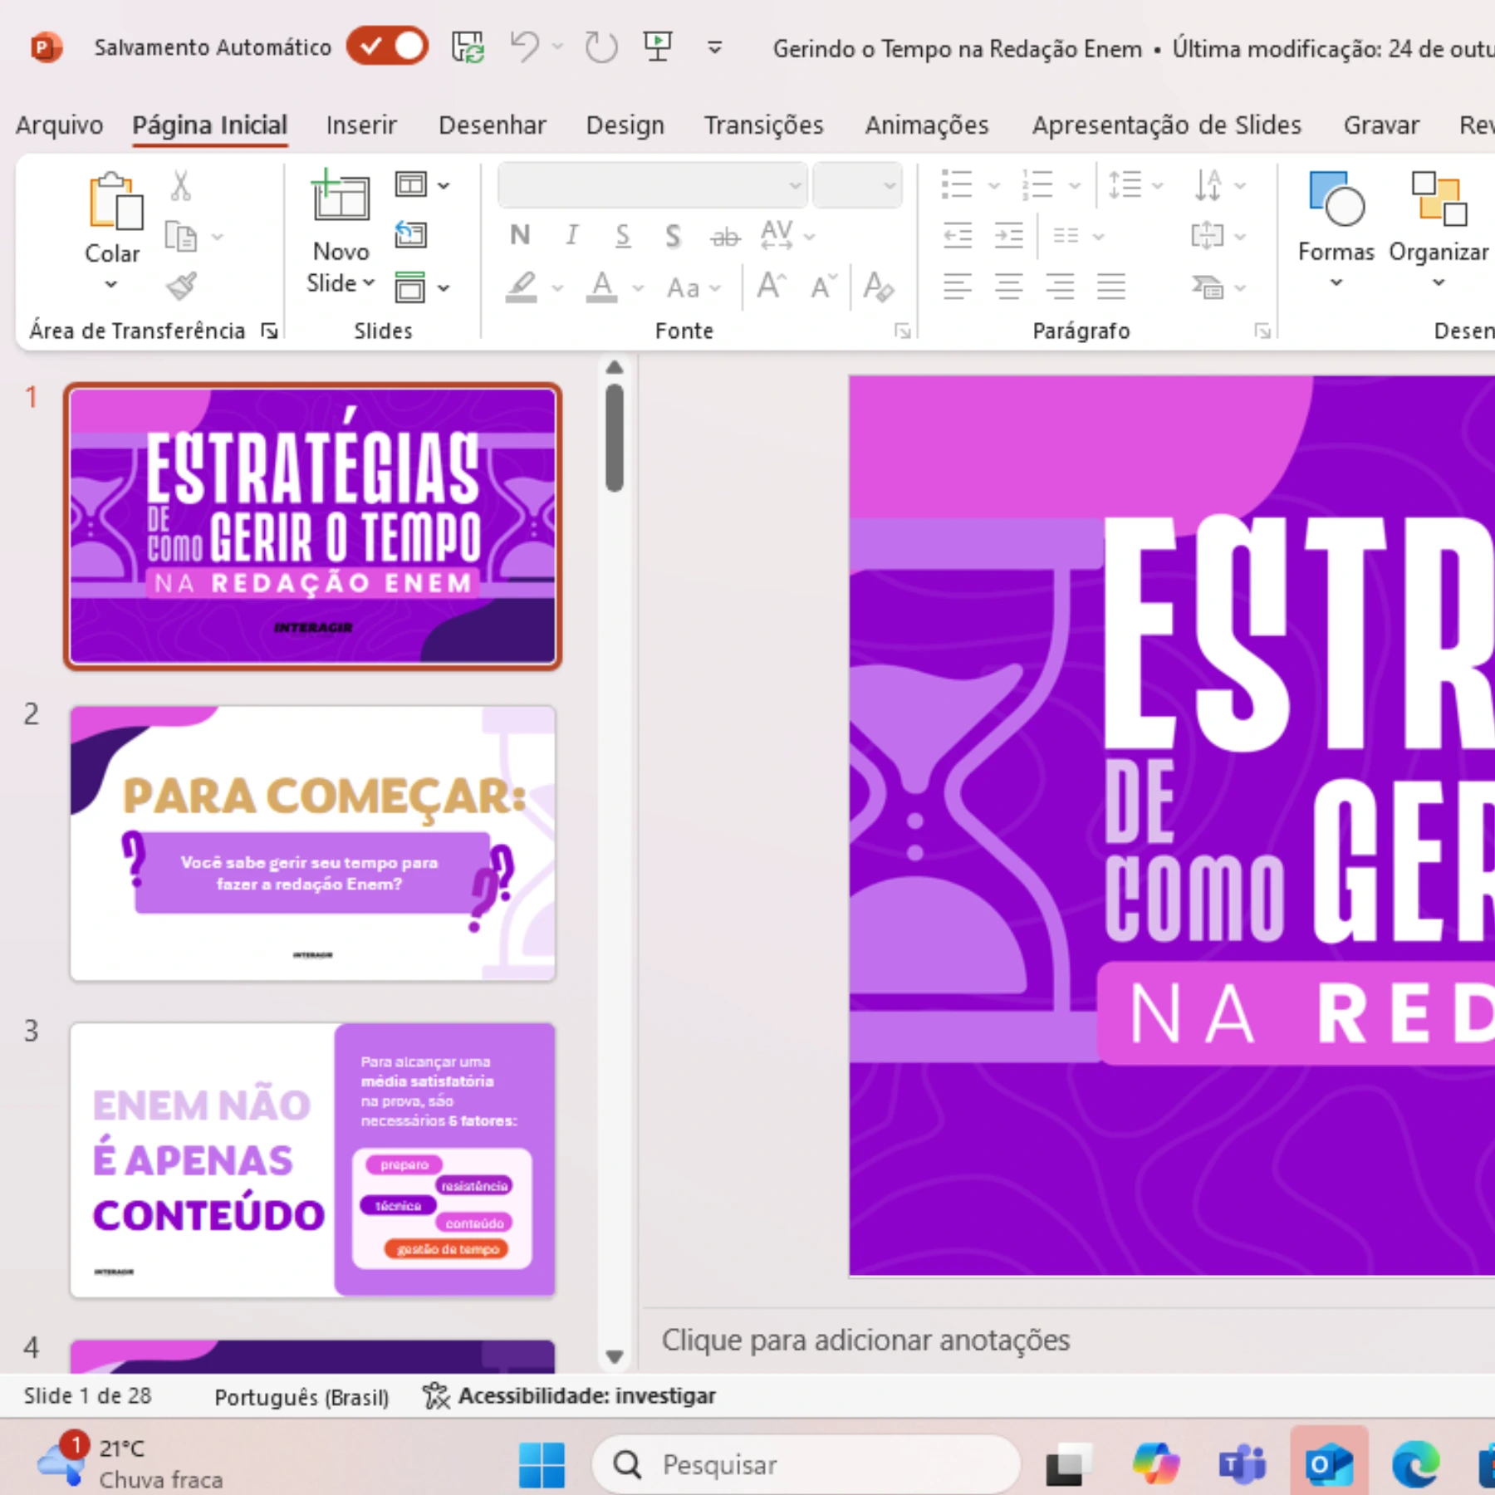Viewport: 1495px width, 1495px height.
Task: Open the Formas shapes dropdown
Action: point(1336,282)
